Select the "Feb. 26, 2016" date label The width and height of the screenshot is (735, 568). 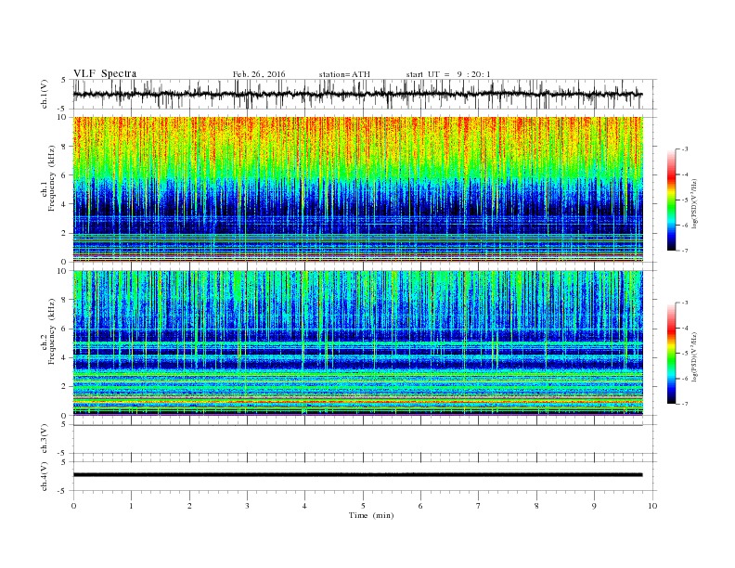tap(259, 74)
